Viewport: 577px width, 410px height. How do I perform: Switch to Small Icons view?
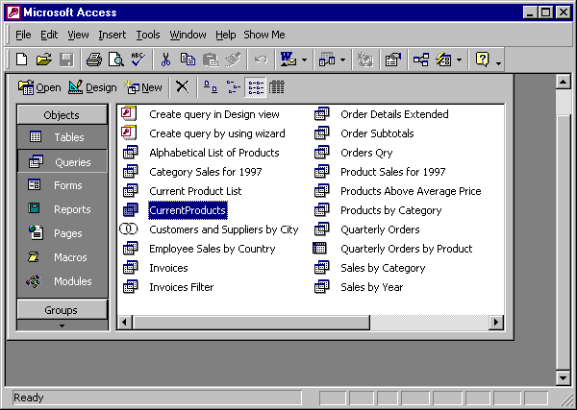(x=233, y=87)
